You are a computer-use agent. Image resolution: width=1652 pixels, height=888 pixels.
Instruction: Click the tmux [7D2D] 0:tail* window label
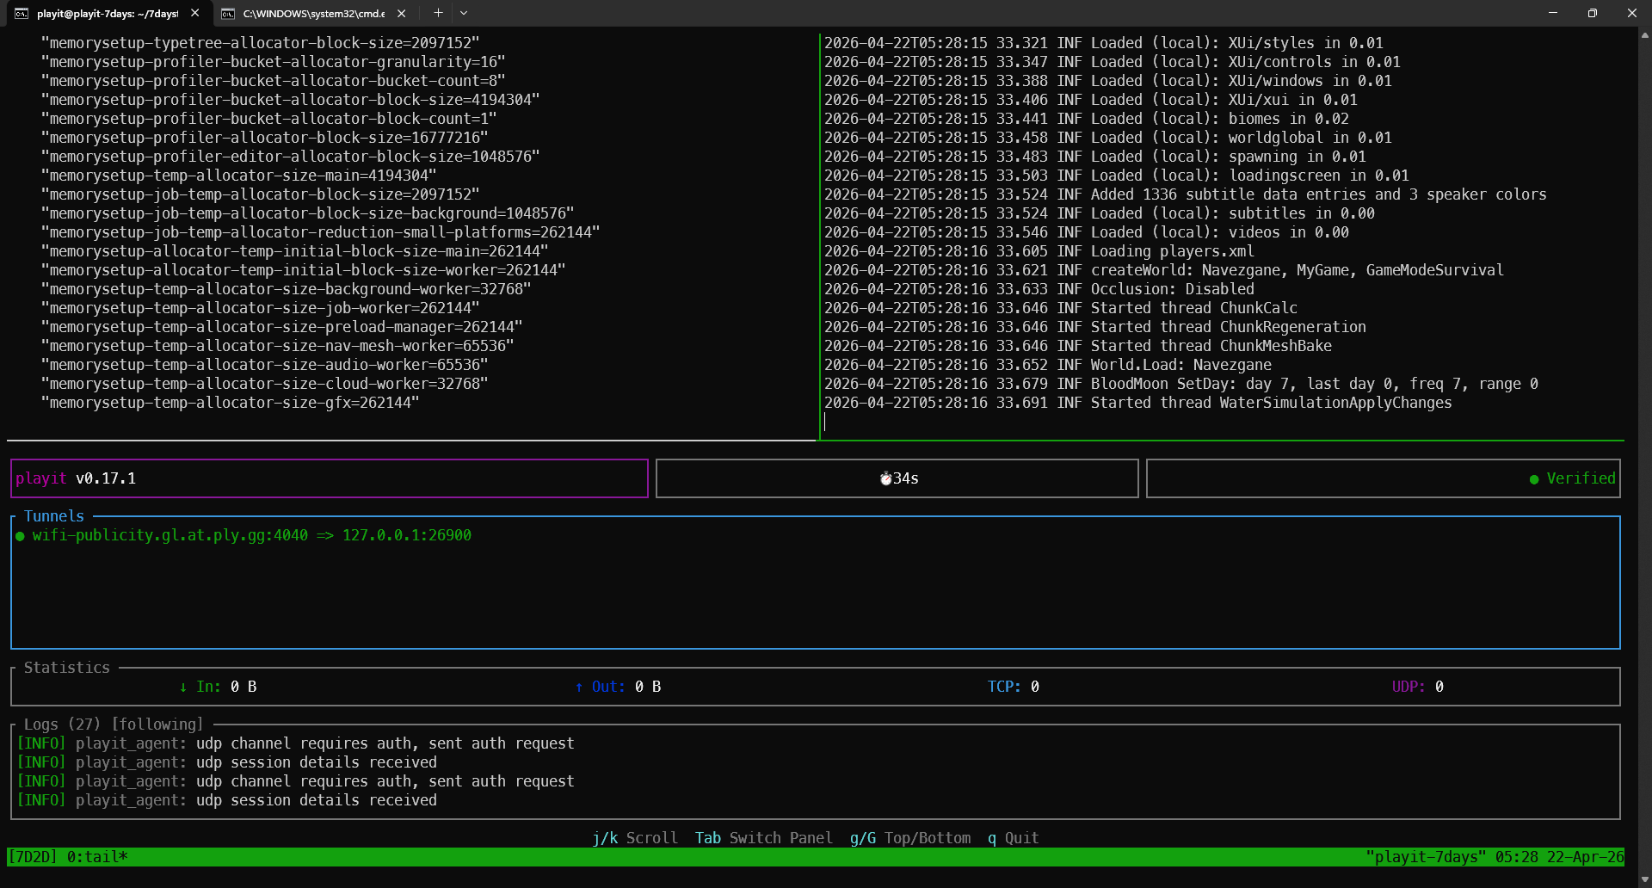68,857
